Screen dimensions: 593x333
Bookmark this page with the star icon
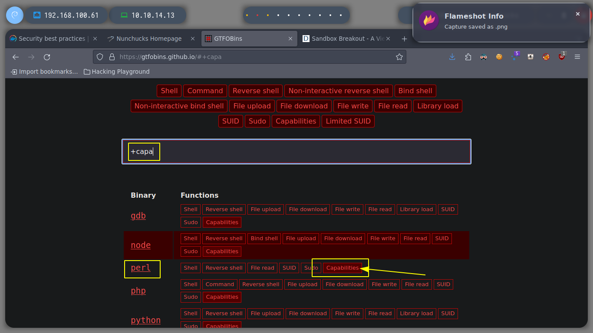coord(399,57)
